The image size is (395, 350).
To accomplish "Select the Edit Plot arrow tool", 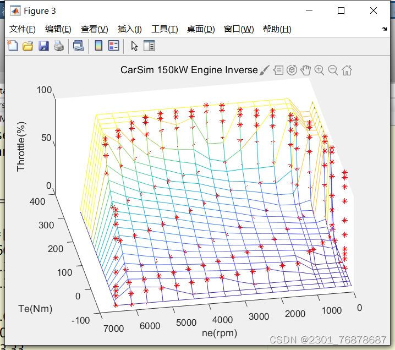I will click(134, 46).
